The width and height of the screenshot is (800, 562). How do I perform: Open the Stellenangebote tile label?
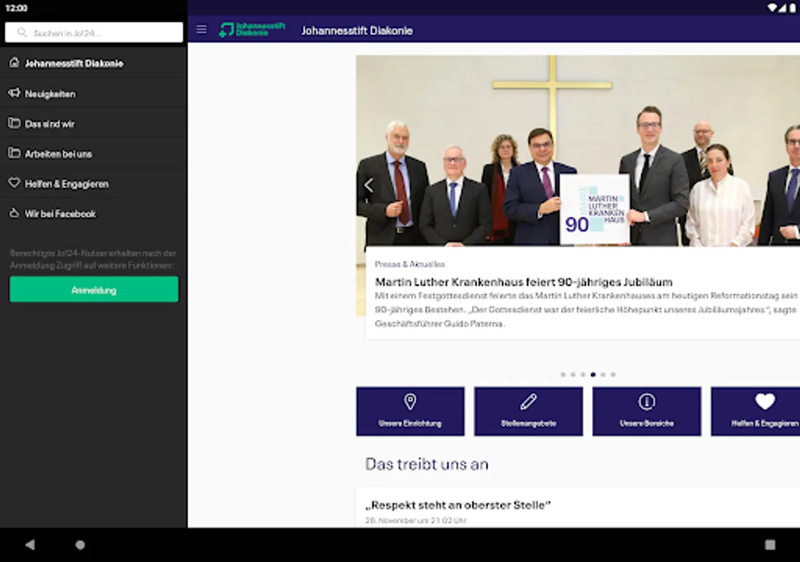pos(528,423)
